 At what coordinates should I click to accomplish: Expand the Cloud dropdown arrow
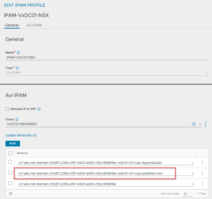[200, 124]
